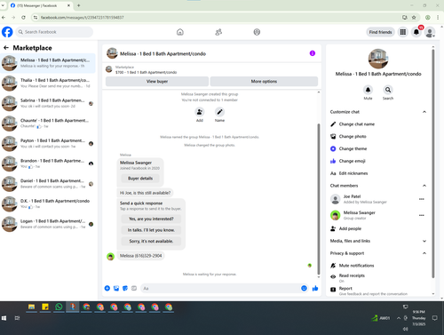Open Daniel apartment conversation

pyautogui.click(x=48, y=184)
